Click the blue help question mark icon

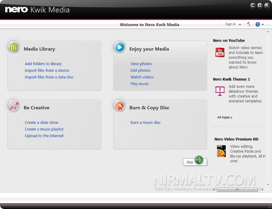pyautogui.click(x=258, y=24)
